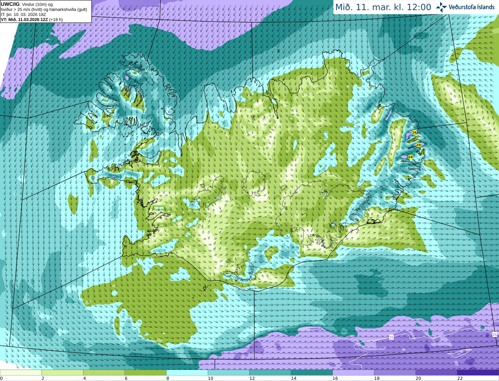The height and width of the screenshot is (381, 499).
Task: Click the white 25 contour label at map's right edge
Action: point(495,335)
